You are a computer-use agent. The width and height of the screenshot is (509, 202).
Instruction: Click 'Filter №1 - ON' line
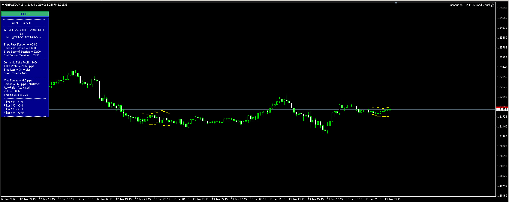pyautogui.click(x=13, y=102)
